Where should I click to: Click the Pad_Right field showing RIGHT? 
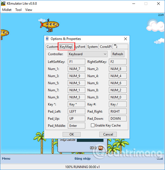point(118,111)
